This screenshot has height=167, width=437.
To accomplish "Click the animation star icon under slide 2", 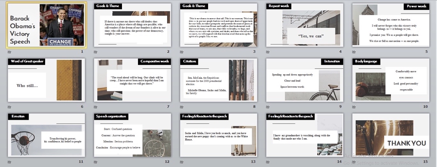I will click(x=96, y=52).
